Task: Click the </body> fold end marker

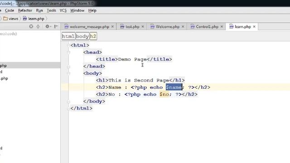Action: point(68,101)
